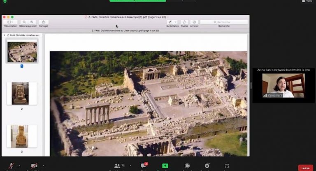Click the green Share Screen button
This screenshot has height=171, width=316.
click(x=165, y=166)
